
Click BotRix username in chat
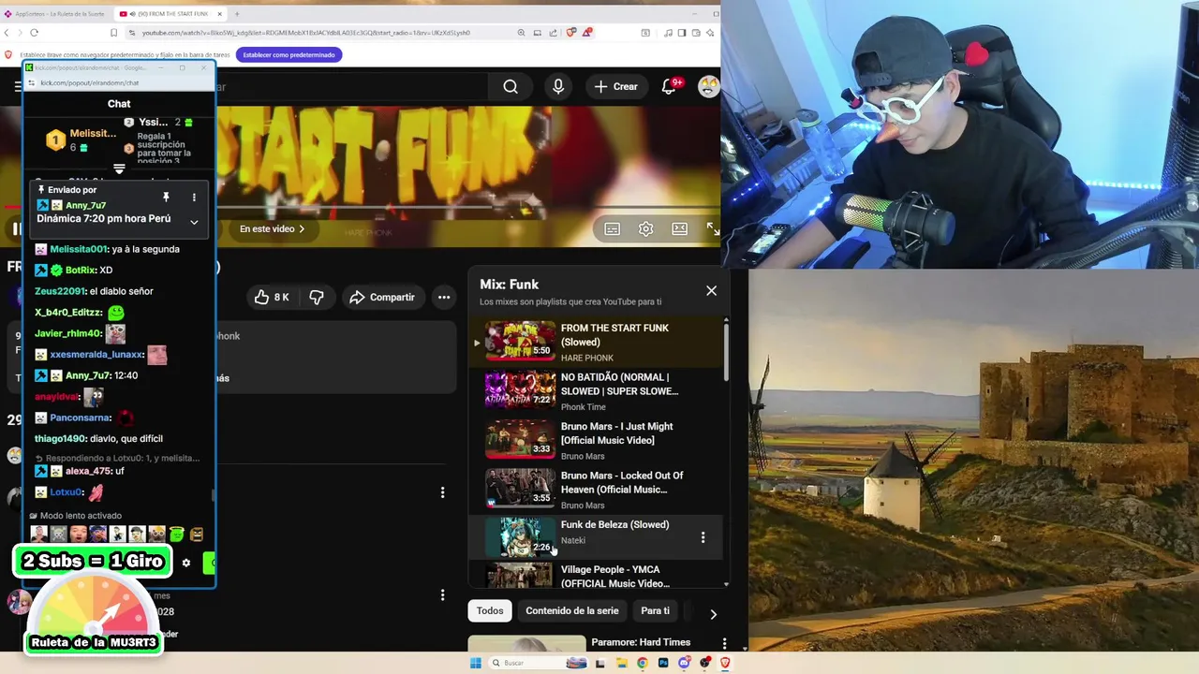pyautogui.click(x=80, y=270)
